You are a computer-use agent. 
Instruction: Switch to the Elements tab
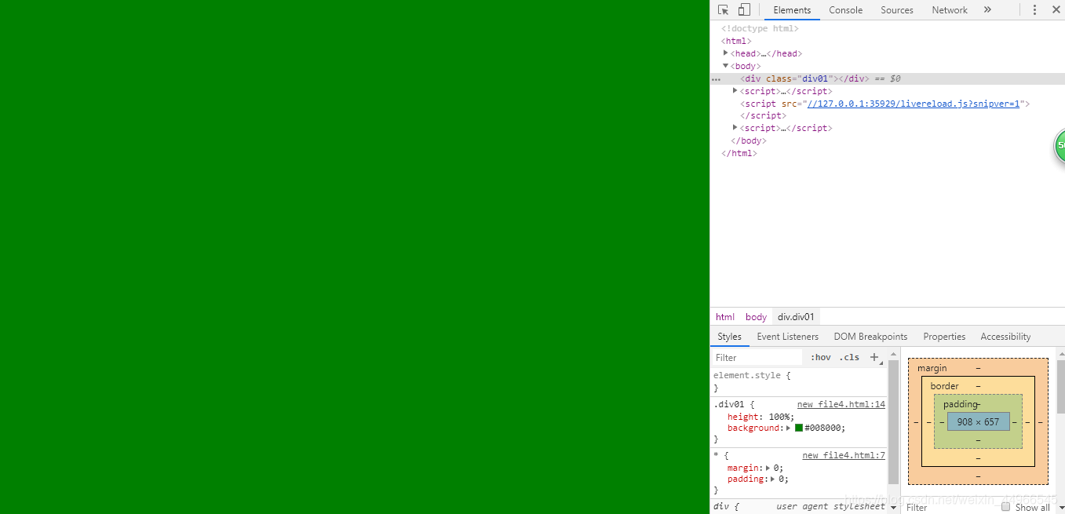[792, 10]
